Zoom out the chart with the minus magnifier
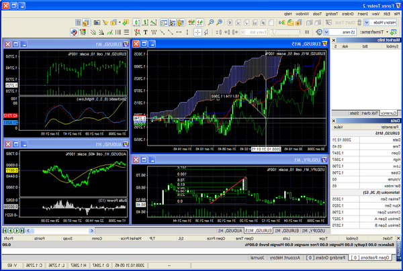The width and height of the screenshot is (403, 271). 211,22
